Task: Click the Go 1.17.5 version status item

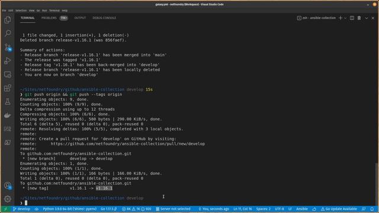Action: (x=109, y=209)
